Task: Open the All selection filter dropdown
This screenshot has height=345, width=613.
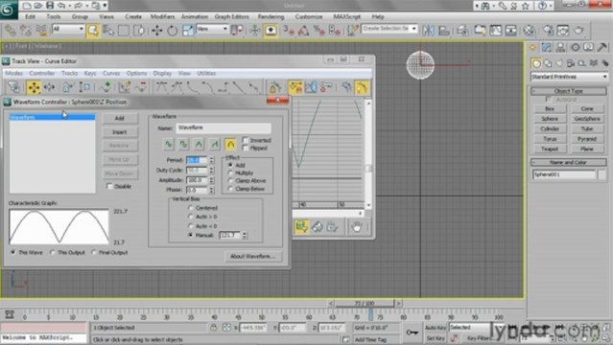Action: (x=68, y=29)
